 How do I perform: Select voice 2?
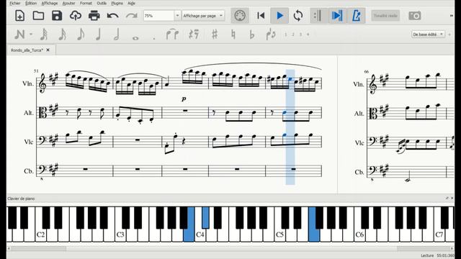tap(293, 35)
